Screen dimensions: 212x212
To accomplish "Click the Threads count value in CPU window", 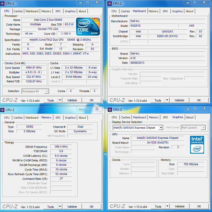I will (95, 91).
